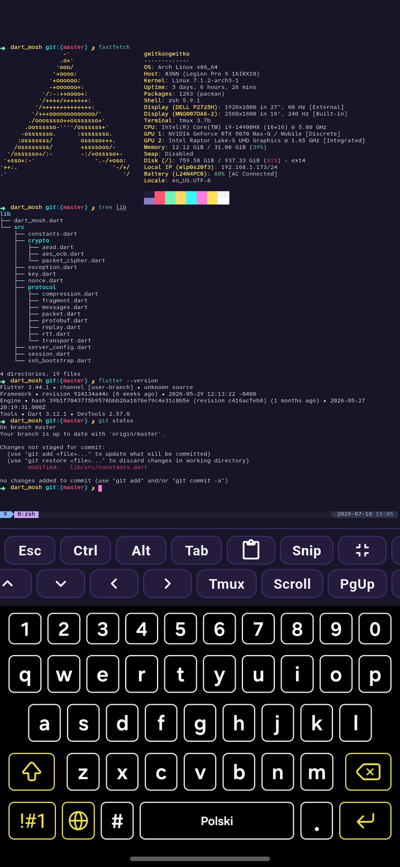This screenshot has height=867, width=400.
Task: Click the '4 directories, 19 files' summary
Action: click(40, 374)
